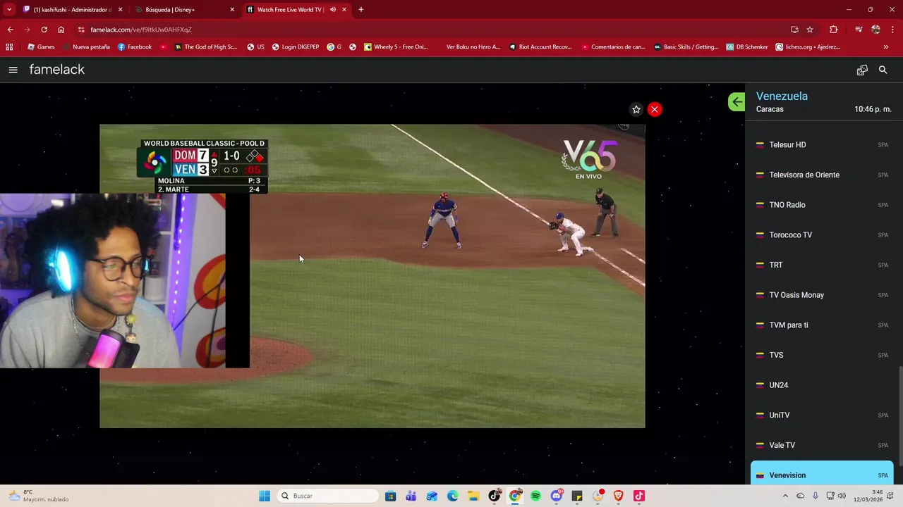
Task: Open the Chrome extensions puzzle icon
Action: coord(834,30)
